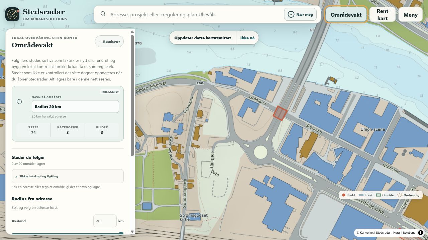The height and width of the screenshot is (240, 428).
Task: Click the dashed circle icon beside the area name
Action: [19, 102]
